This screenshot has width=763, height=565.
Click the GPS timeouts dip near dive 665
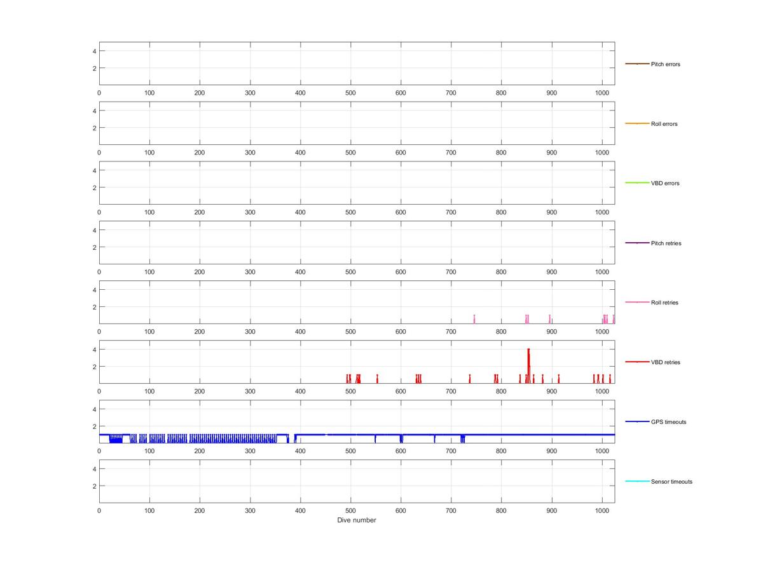[x=435, y=439]
